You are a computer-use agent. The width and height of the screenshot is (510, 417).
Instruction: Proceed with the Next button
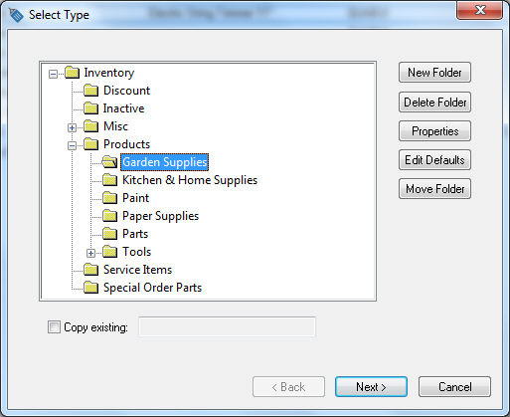(371, 386)
